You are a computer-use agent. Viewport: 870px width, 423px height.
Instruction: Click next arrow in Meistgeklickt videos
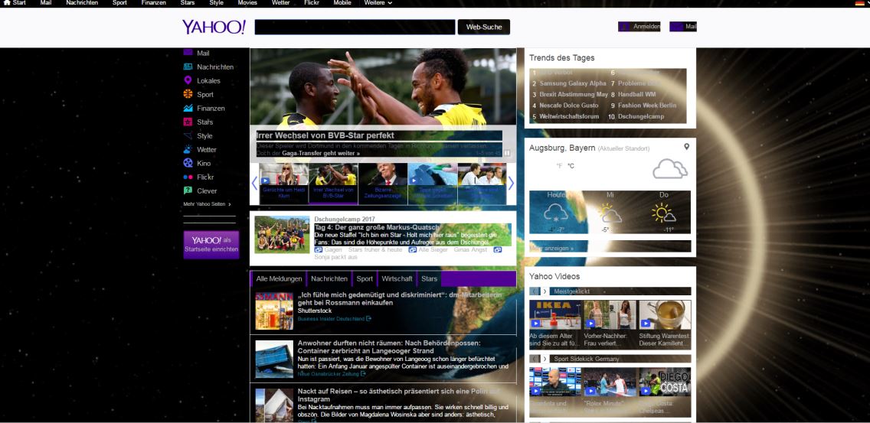click(x=545, y=291)
